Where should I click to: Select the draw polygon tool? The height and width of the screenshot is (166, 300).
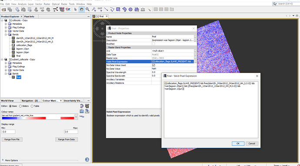coord(124,10)
